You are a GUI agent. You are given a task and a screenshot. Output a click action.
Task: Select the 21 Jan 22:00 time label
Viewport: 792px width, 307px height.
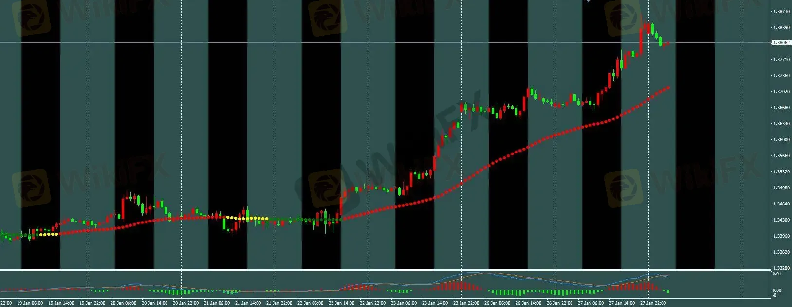coord(279,303)
